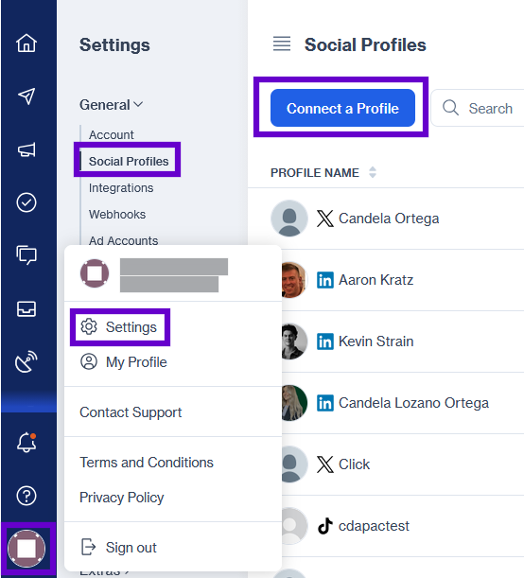
Task: Open the megaphone Campaigns icon
Action: [x=26, y=149]
